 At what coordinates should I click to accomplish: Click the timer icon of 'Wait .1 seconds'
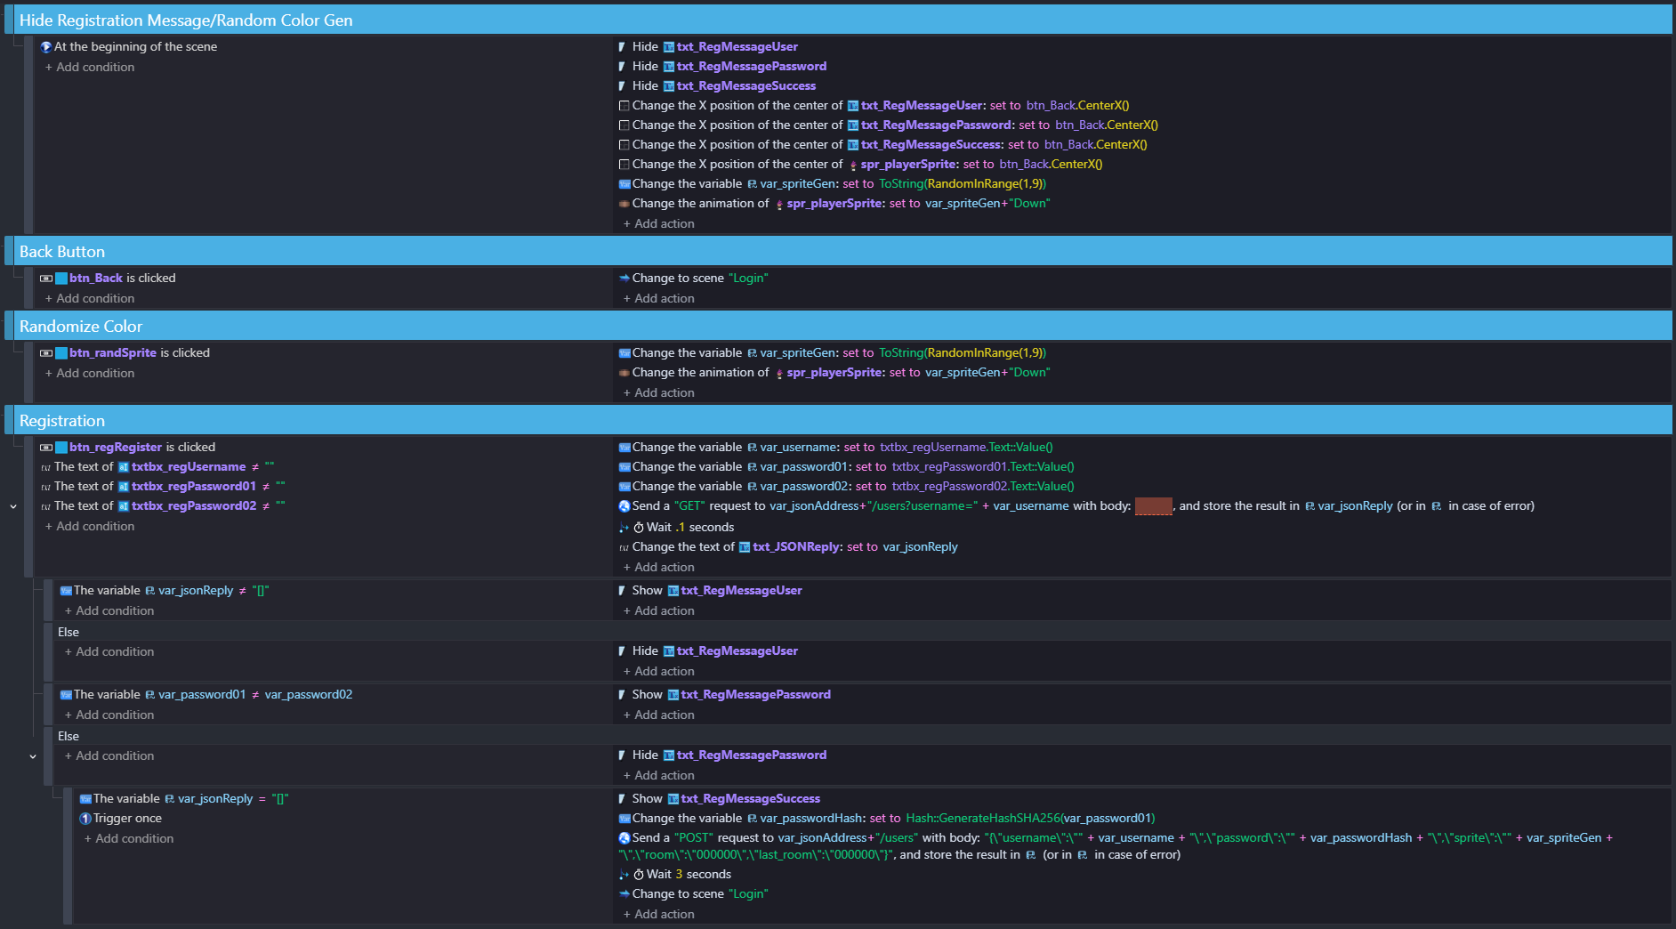tap(639, 528)
